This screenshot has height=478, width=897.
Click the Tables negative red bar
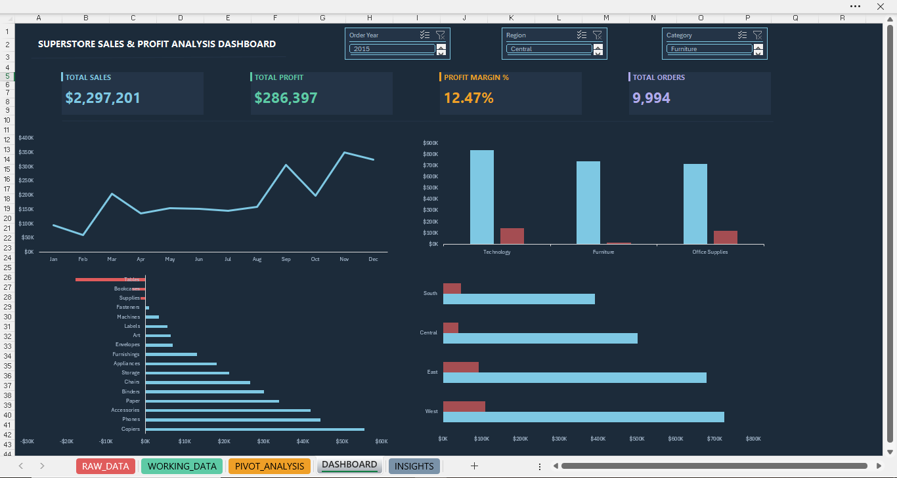110,280
